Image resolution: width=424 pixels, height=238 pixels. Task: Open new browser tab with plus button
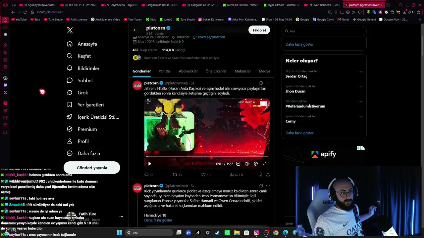[x=388, y=5]
